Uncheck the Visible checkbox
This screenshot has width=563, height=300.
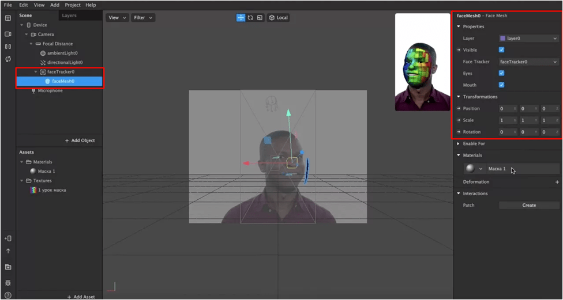point(501,50)
